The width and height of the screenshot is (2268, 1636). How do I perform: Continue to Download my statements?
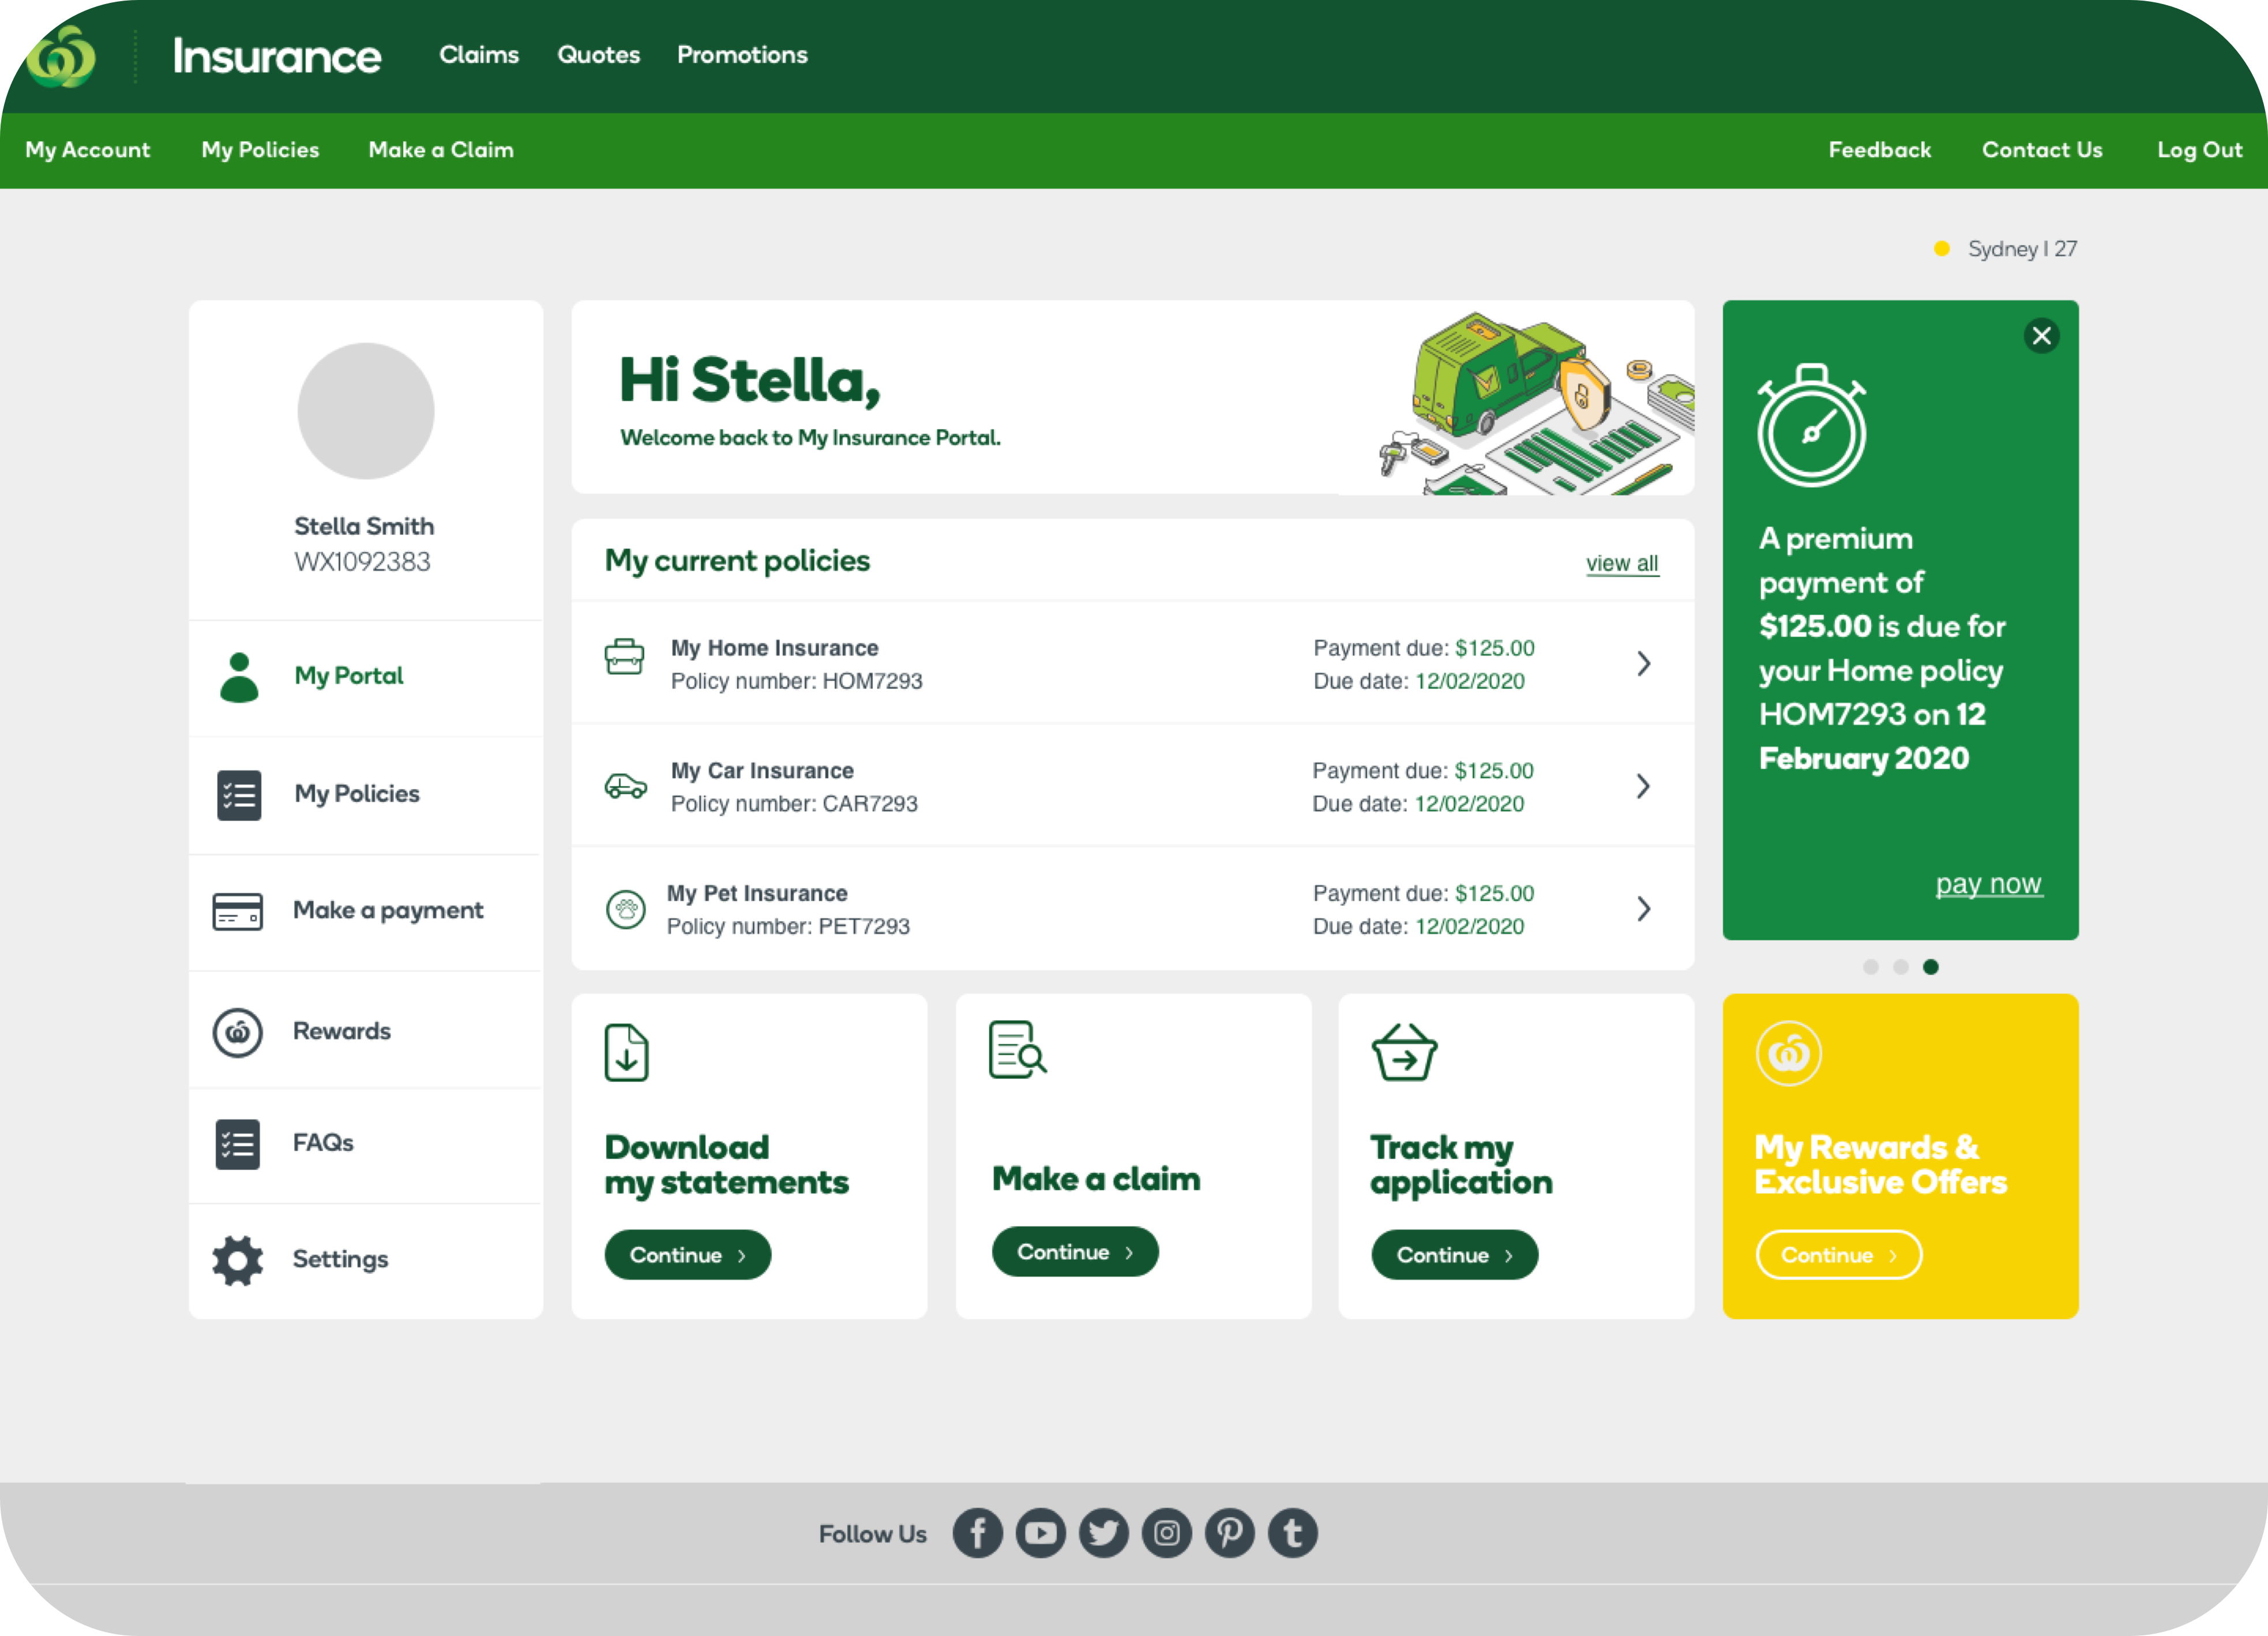click(687, 1255)
